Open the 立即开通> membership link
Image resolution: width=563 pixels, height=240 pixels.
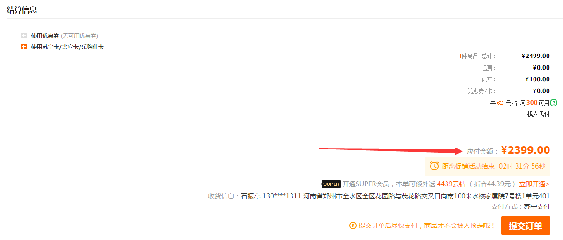pos(534,184)
